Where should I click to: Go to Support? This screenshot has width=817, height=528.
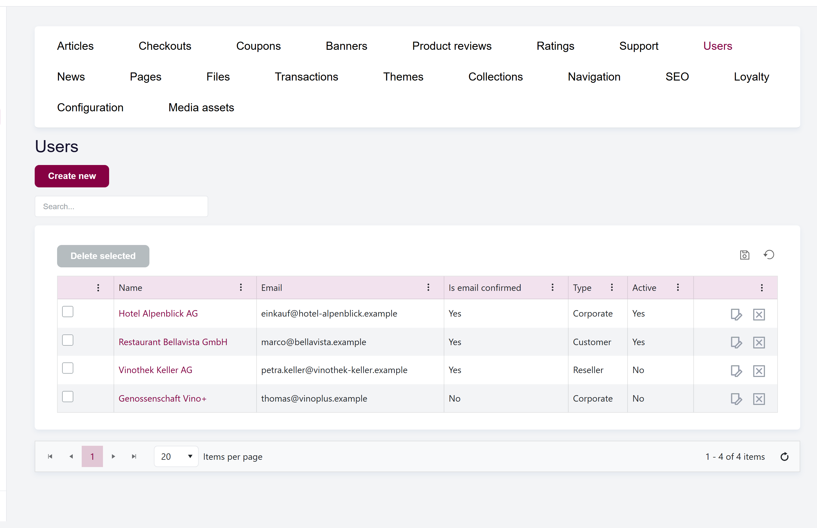(x=639, y=46)
